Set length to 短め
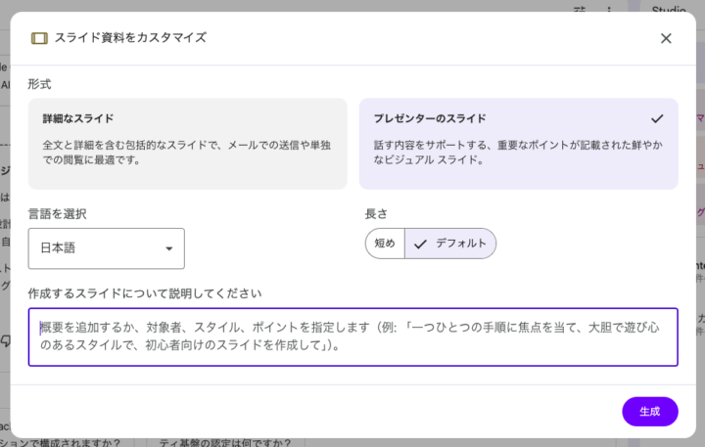Viewport: 705px width, 447px height. tap(385, 244)
